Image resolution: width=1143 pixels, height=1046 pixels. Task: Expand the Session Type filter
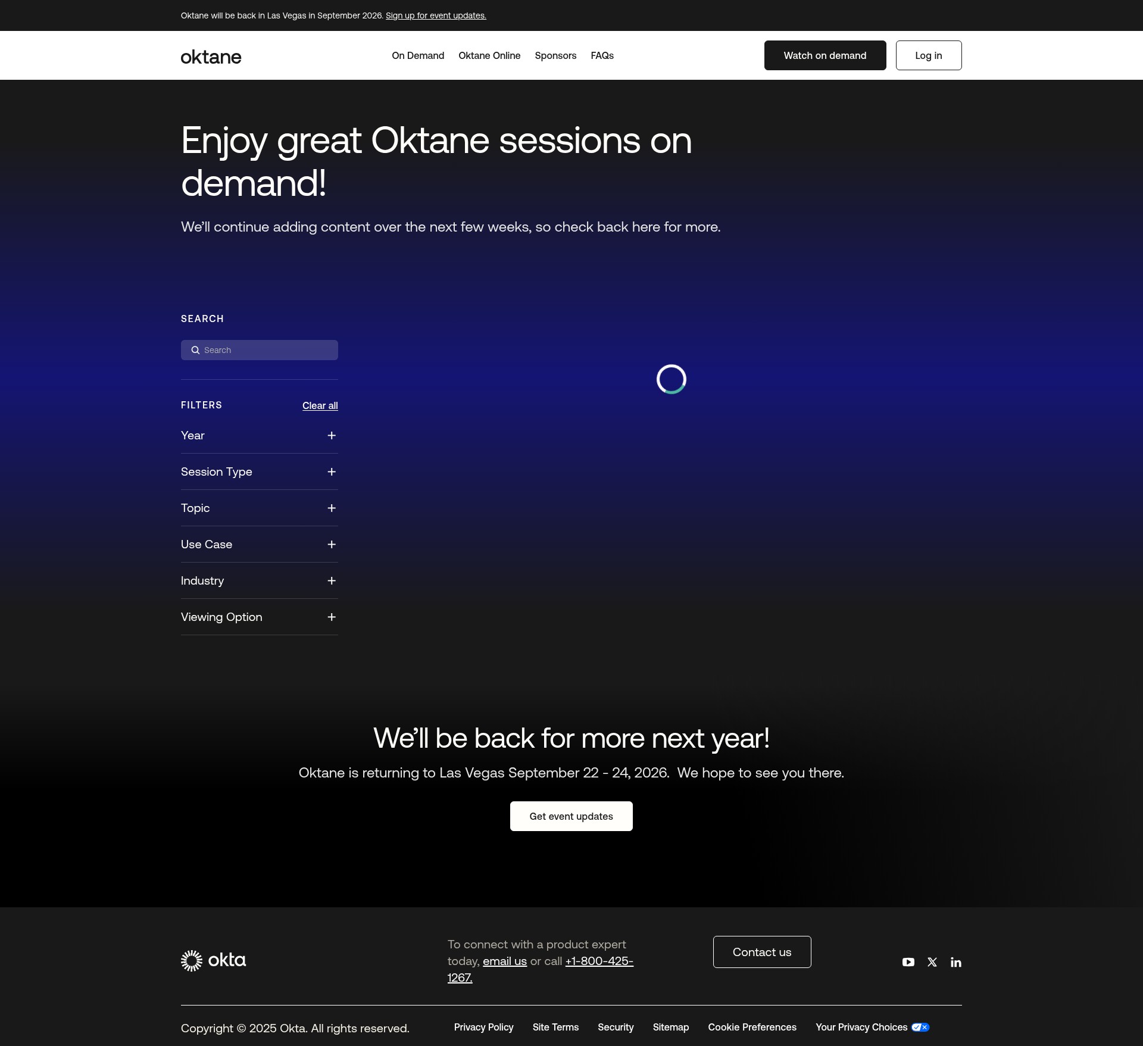[x=260, y=472]
